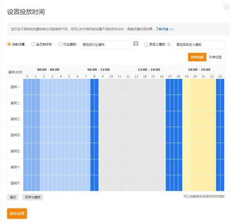The height and width of the screenshot is (222, 231).
Task: Click hour label 20 in the header
Action: coord(195,77)
